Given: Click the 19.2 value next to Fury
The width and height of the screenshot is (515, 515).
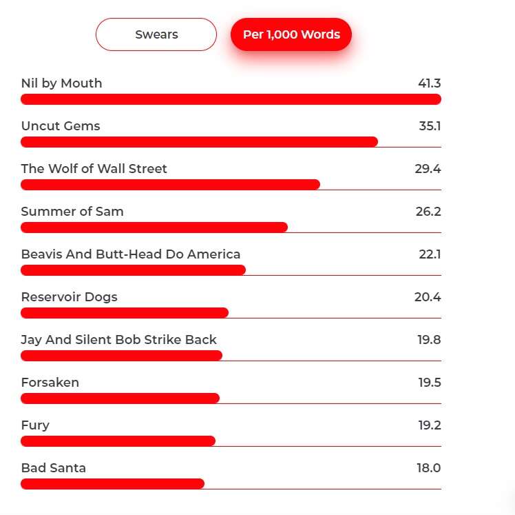Looking at the screenshot, I should [429, 425].
